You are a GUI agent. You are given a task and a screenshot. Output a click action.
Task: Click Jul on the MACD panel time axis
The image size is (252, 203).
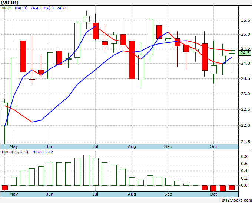[96, 194]
